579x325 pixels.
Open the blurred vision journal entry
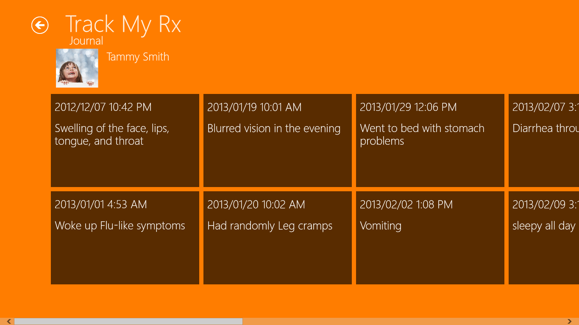[x=277, y=140]
